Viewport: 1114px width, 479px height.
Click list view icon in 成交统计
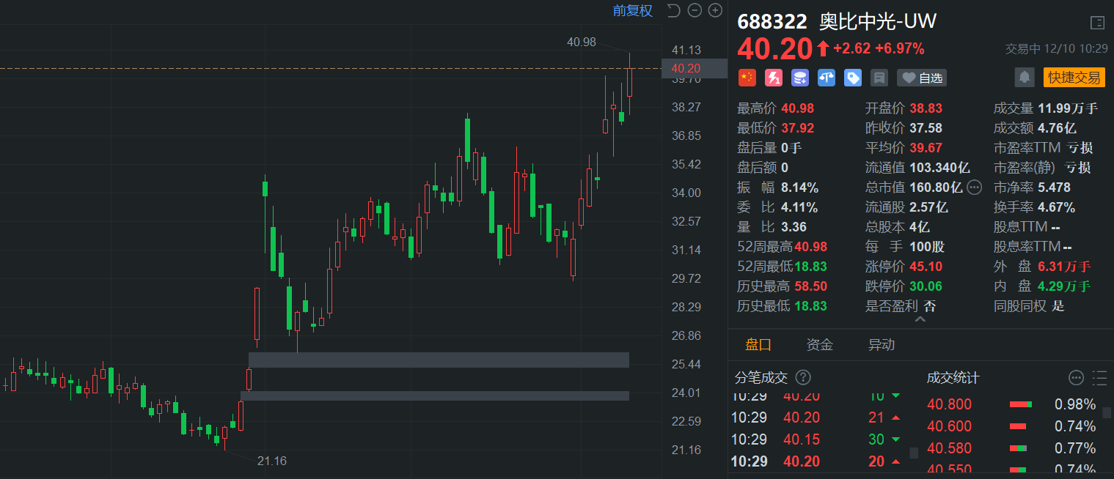point(1099,378)
